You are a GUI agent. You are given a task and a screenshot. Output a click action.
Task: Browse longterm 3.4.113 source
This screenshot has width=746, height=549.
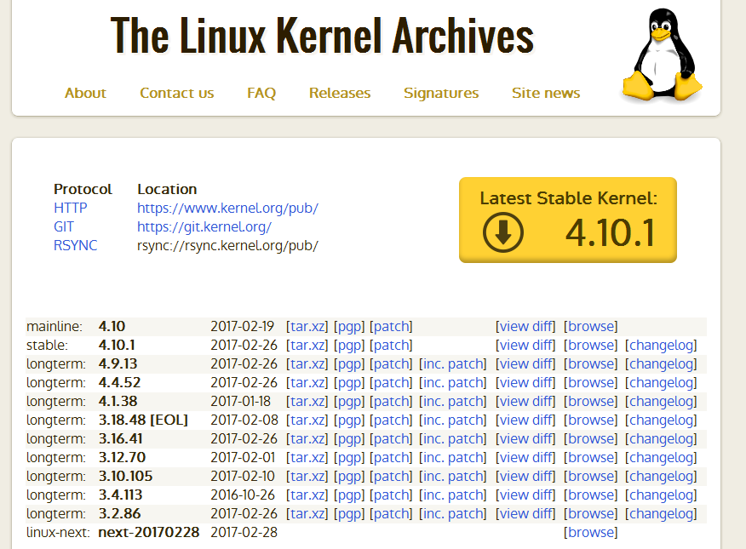point(590,495)
